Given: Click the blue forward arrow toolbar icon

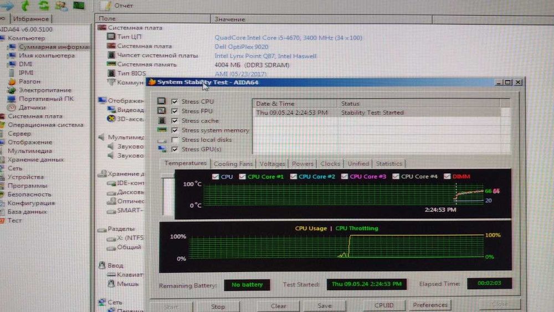Looking at the screenshot, I should (7, 6).
